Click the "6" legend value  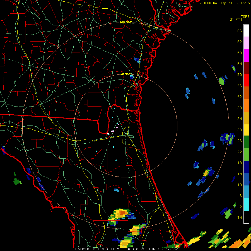point(241,196)
